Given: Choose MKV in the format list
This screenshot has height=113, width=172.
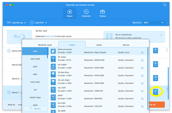Looking at the screenshot, I should pos(35,74).
